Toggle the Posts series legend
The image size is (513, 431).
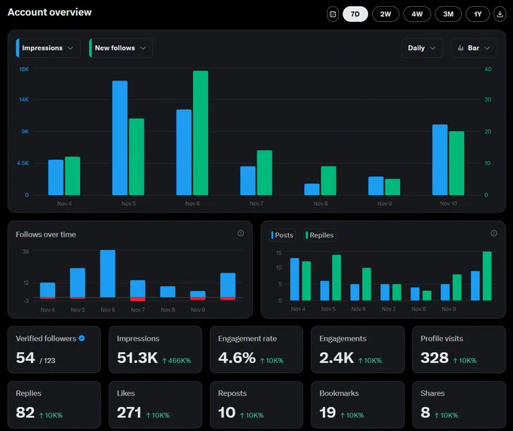point(282,235)
